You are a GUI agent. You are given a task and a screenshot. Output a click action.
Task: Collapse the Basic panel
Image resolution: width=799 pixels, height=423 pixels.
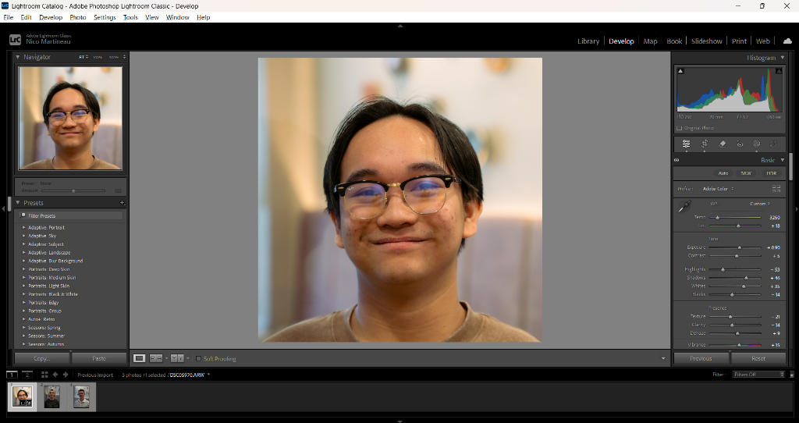click(x=783, y=160)
